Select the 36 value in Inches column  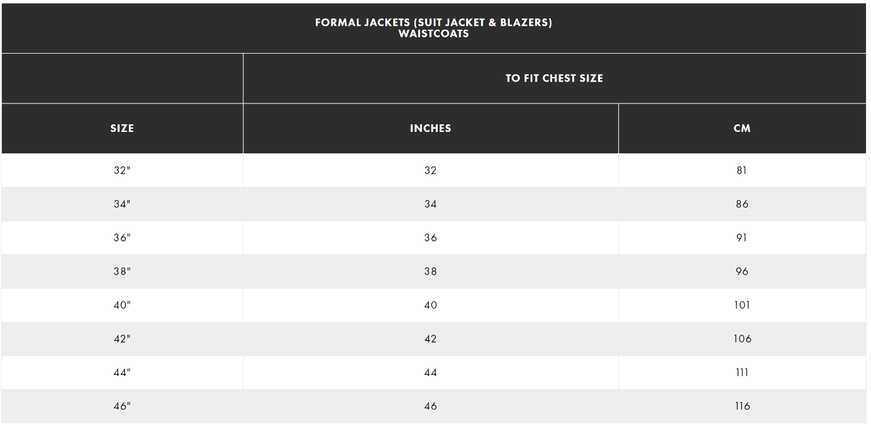pyautogui.click(x=430, y=238)
